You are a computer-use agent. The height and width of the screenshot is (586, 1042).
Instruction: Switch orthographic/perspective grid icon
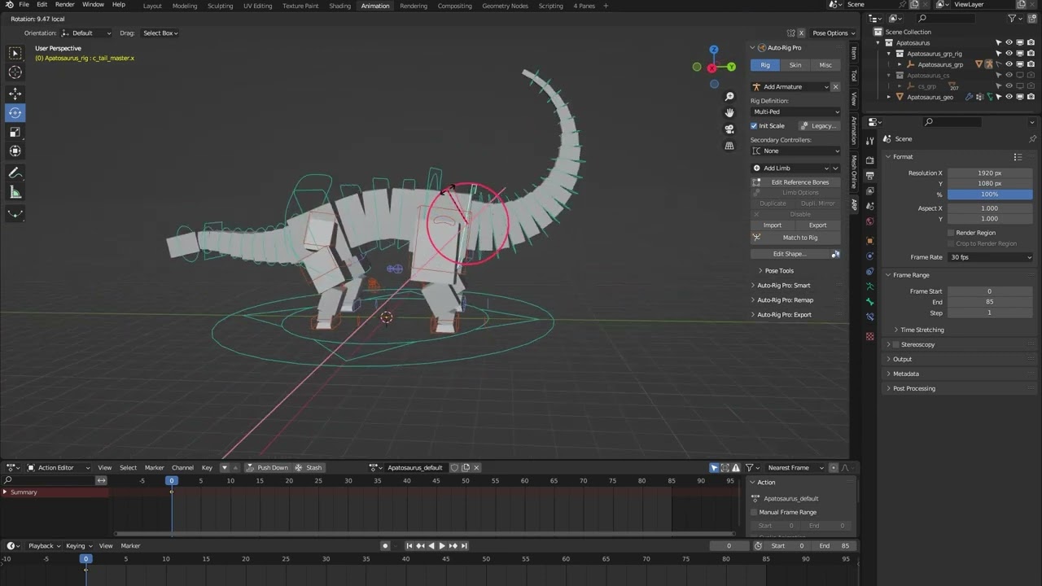click(x=729, y=145)
